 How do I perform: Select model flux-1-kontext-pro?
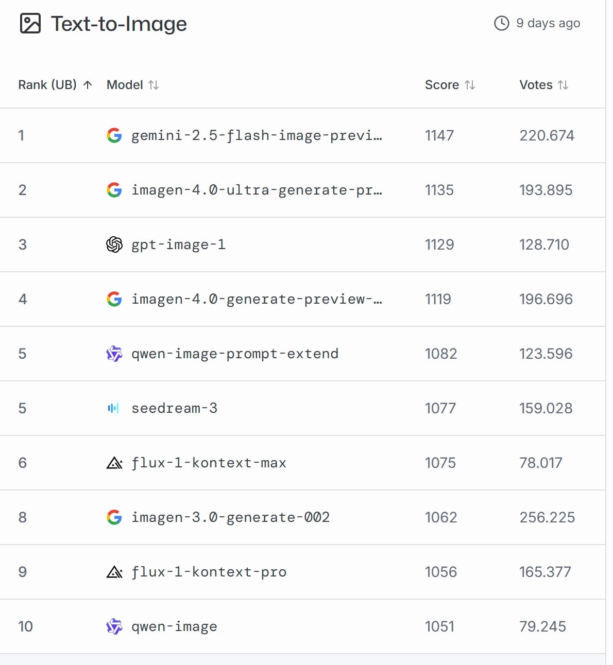point(209,572)
